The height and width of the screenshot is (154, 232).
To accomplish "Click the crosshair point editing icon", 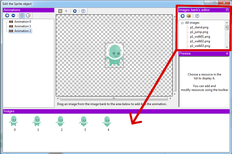I will tap(66, 11).
